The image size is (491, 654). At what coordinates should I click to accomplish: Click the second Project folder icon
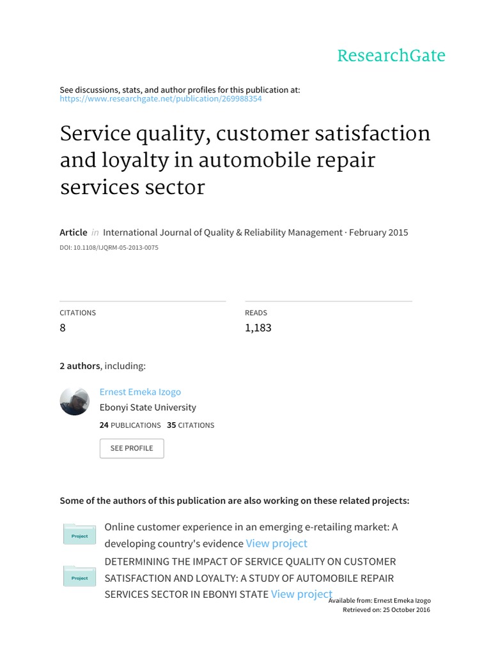tap(80, 576)
